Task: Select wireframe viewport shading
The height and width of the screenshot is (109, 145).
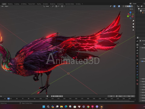Action: (x=126, y=6)
